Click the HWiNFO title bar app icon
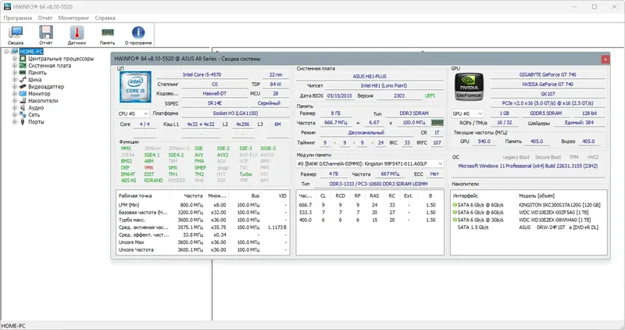Viewport: 625px width, 330px height. [x=7, y=7]
